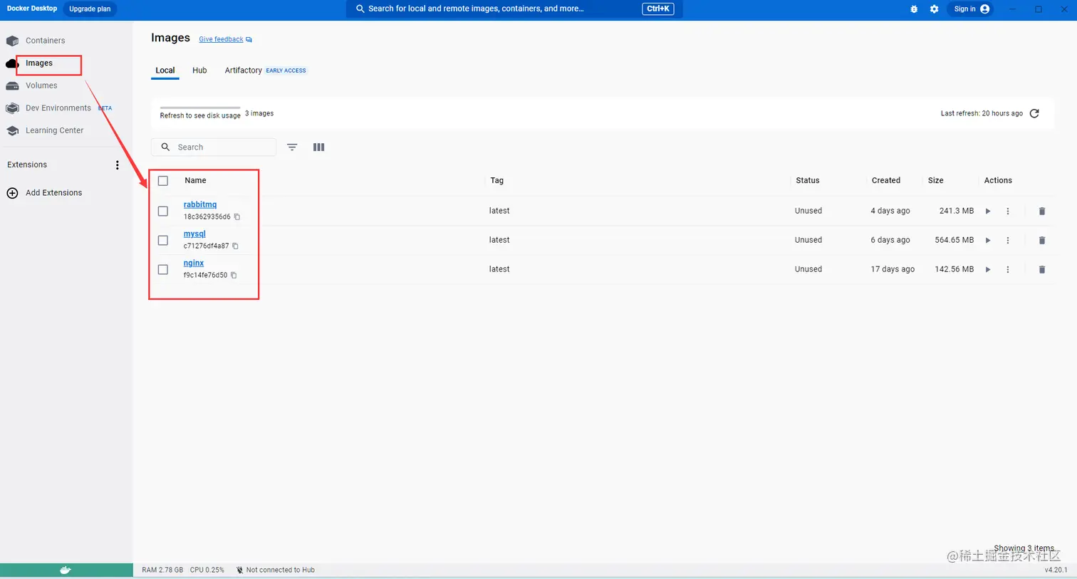Image resolution: width=1077 pixels, height=579 pixels.
Task: Click the 3 images count text
Action: 259,113
